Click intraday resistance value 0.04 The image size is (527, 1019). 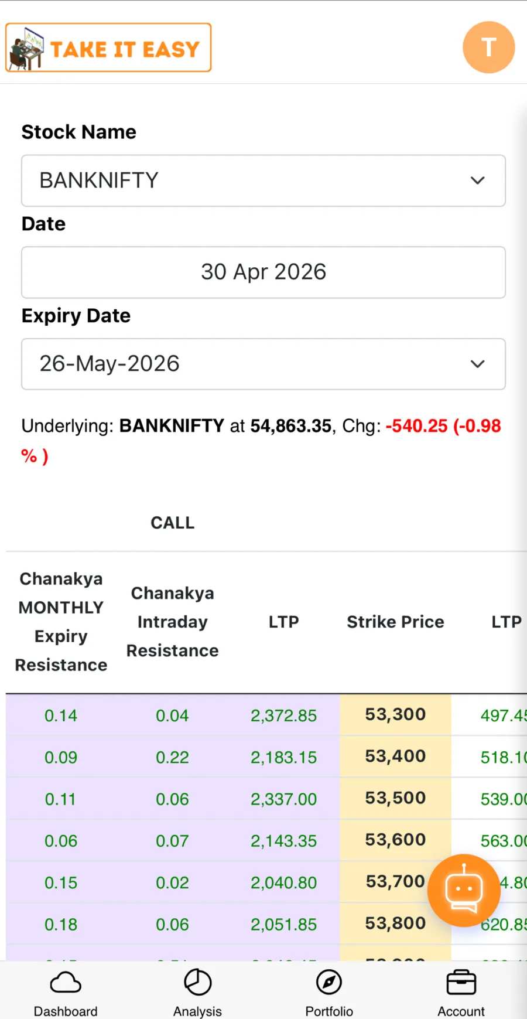pos(173,715)
